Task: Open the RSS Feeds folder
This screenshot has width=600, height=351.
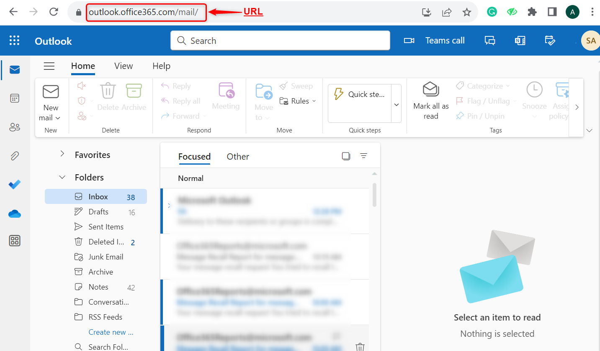Action: pos(96,317)
